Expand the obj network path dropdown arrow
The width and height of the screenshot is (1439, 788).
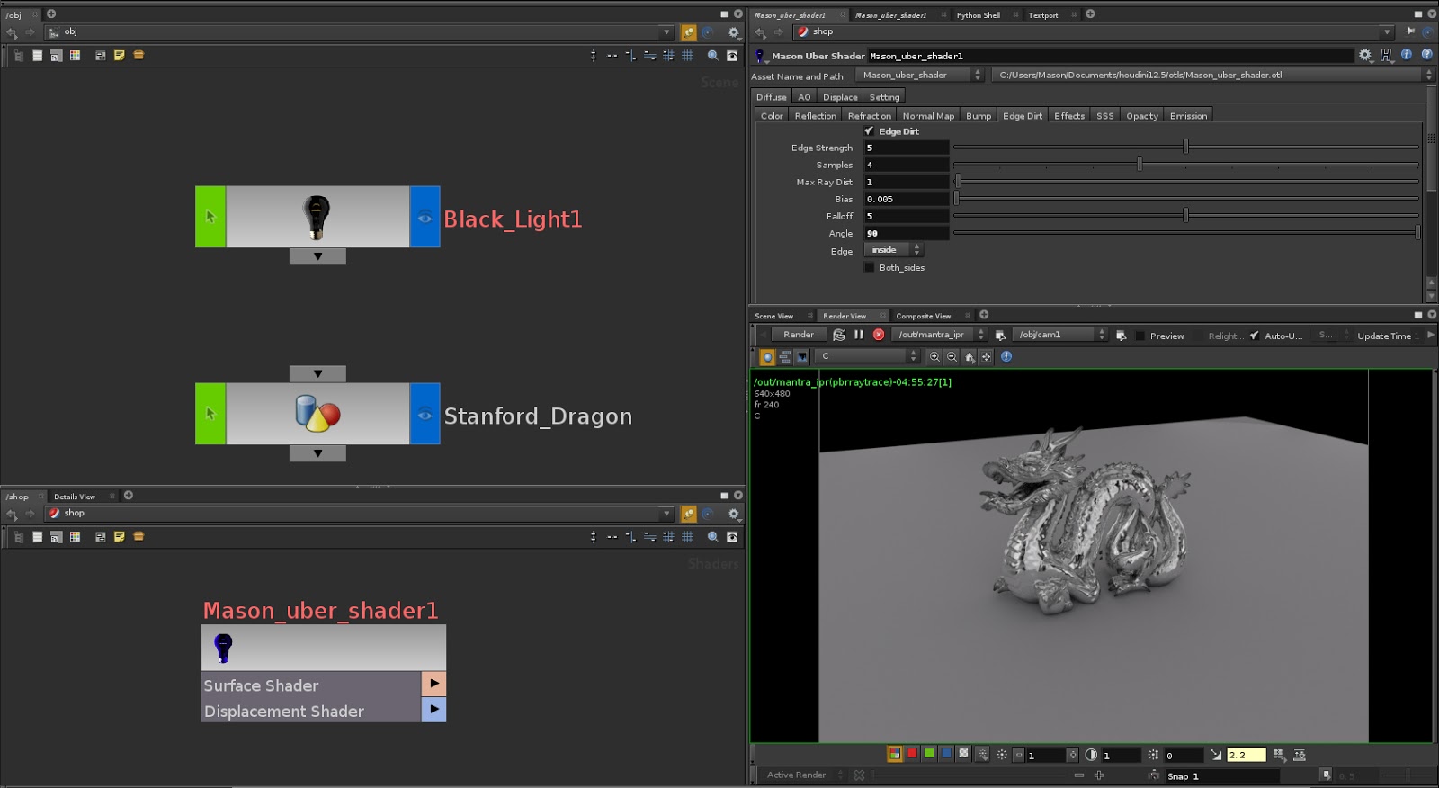pyautogui.click(x=666, y=33)
